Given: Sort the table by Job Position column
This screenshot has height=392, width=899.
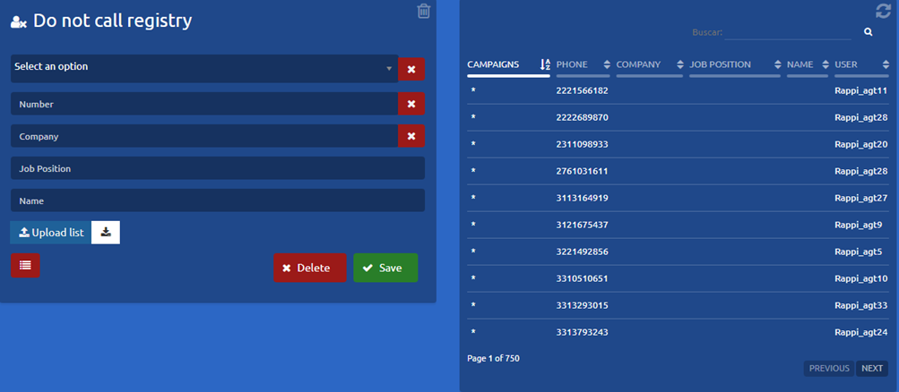Looking at the screenshot, I should click(x=732, y=64).
